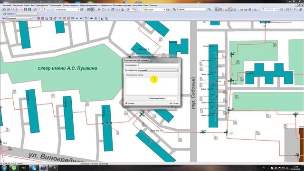Screen dimensions: 304x171
Task: Click the first red icon right of Сеть dropdown
Action: pos(38,18)
